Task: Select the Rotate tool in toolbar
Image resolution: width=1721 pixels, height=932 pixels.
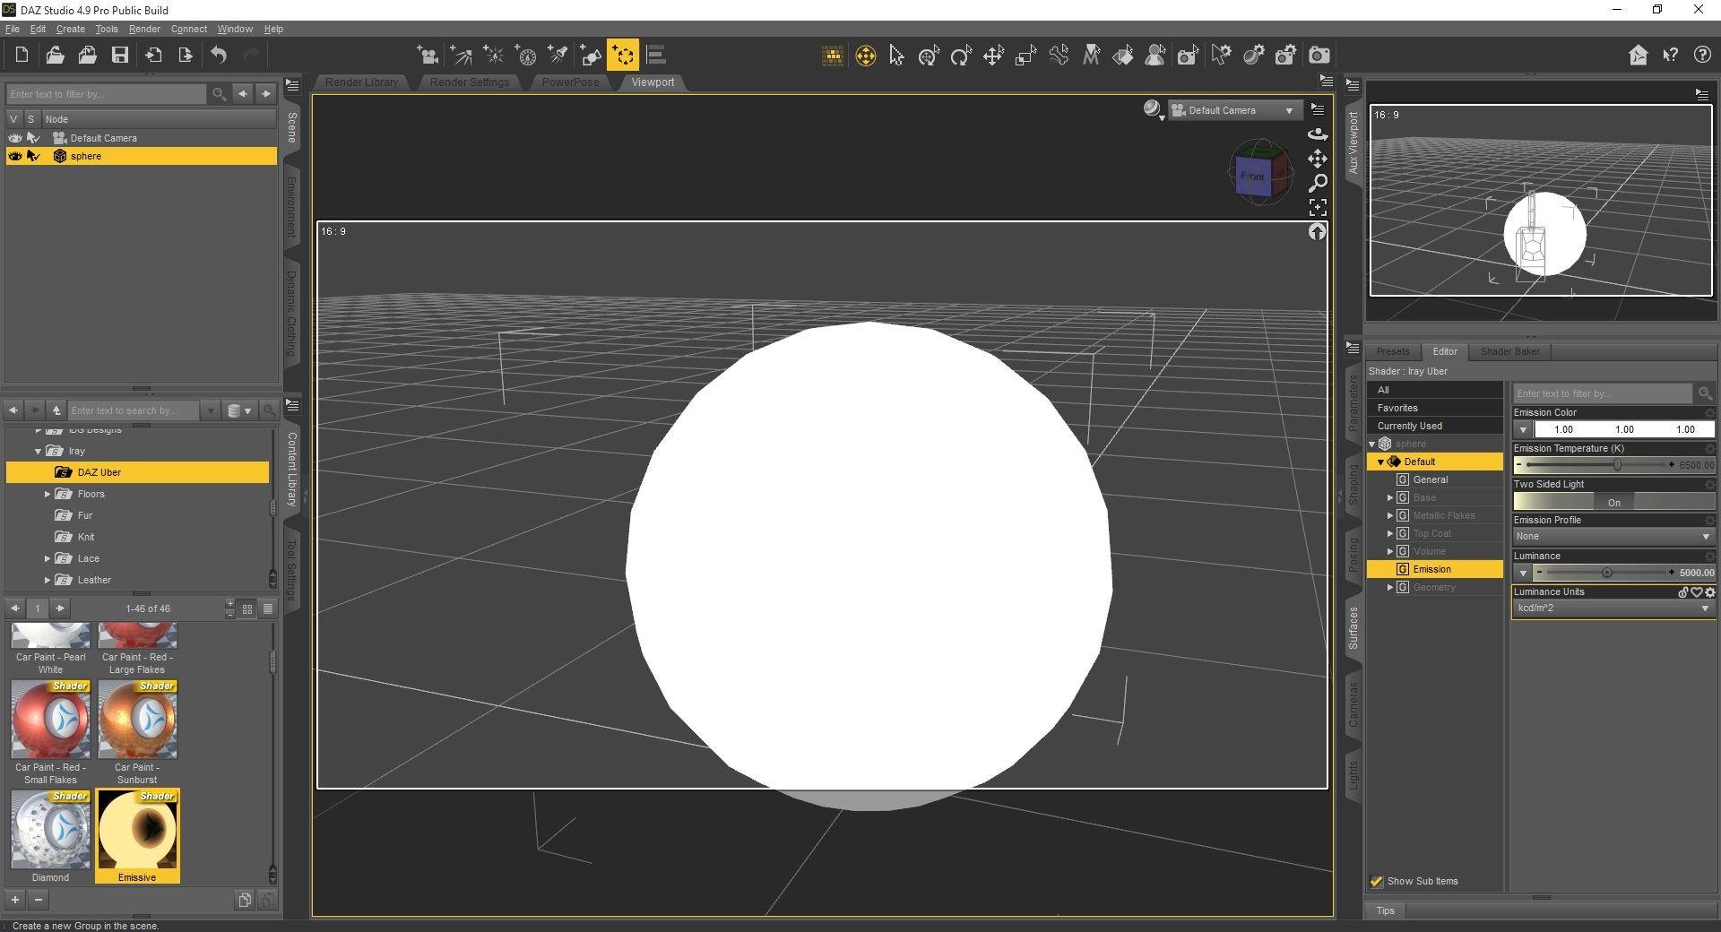Action: (961, 56)
